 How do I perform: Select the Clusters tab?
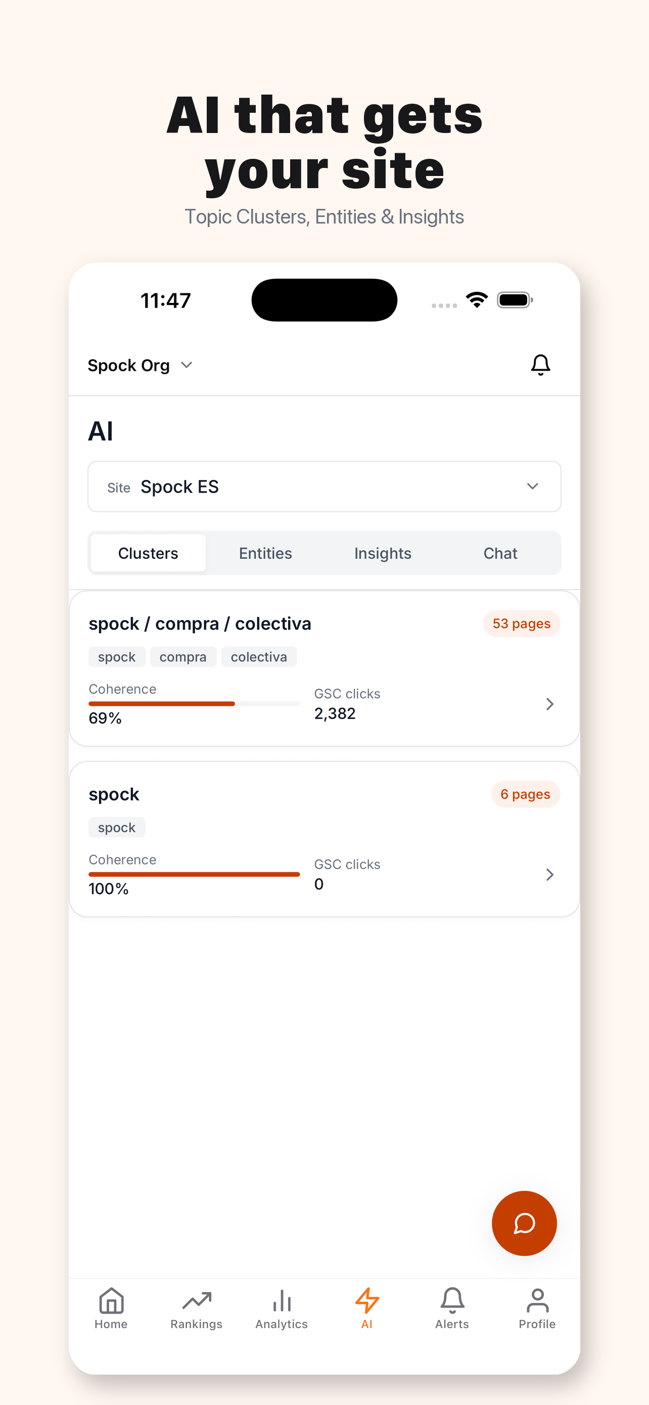tap(148, 553)
